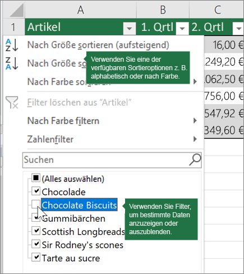Uncheck the Chocolade checkbox
Screen dimensions: 244x274
(36, 191)
